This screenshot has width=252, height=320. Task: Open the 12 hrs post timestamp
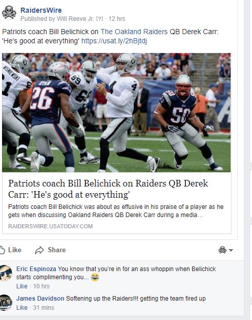tap(117, 19)
